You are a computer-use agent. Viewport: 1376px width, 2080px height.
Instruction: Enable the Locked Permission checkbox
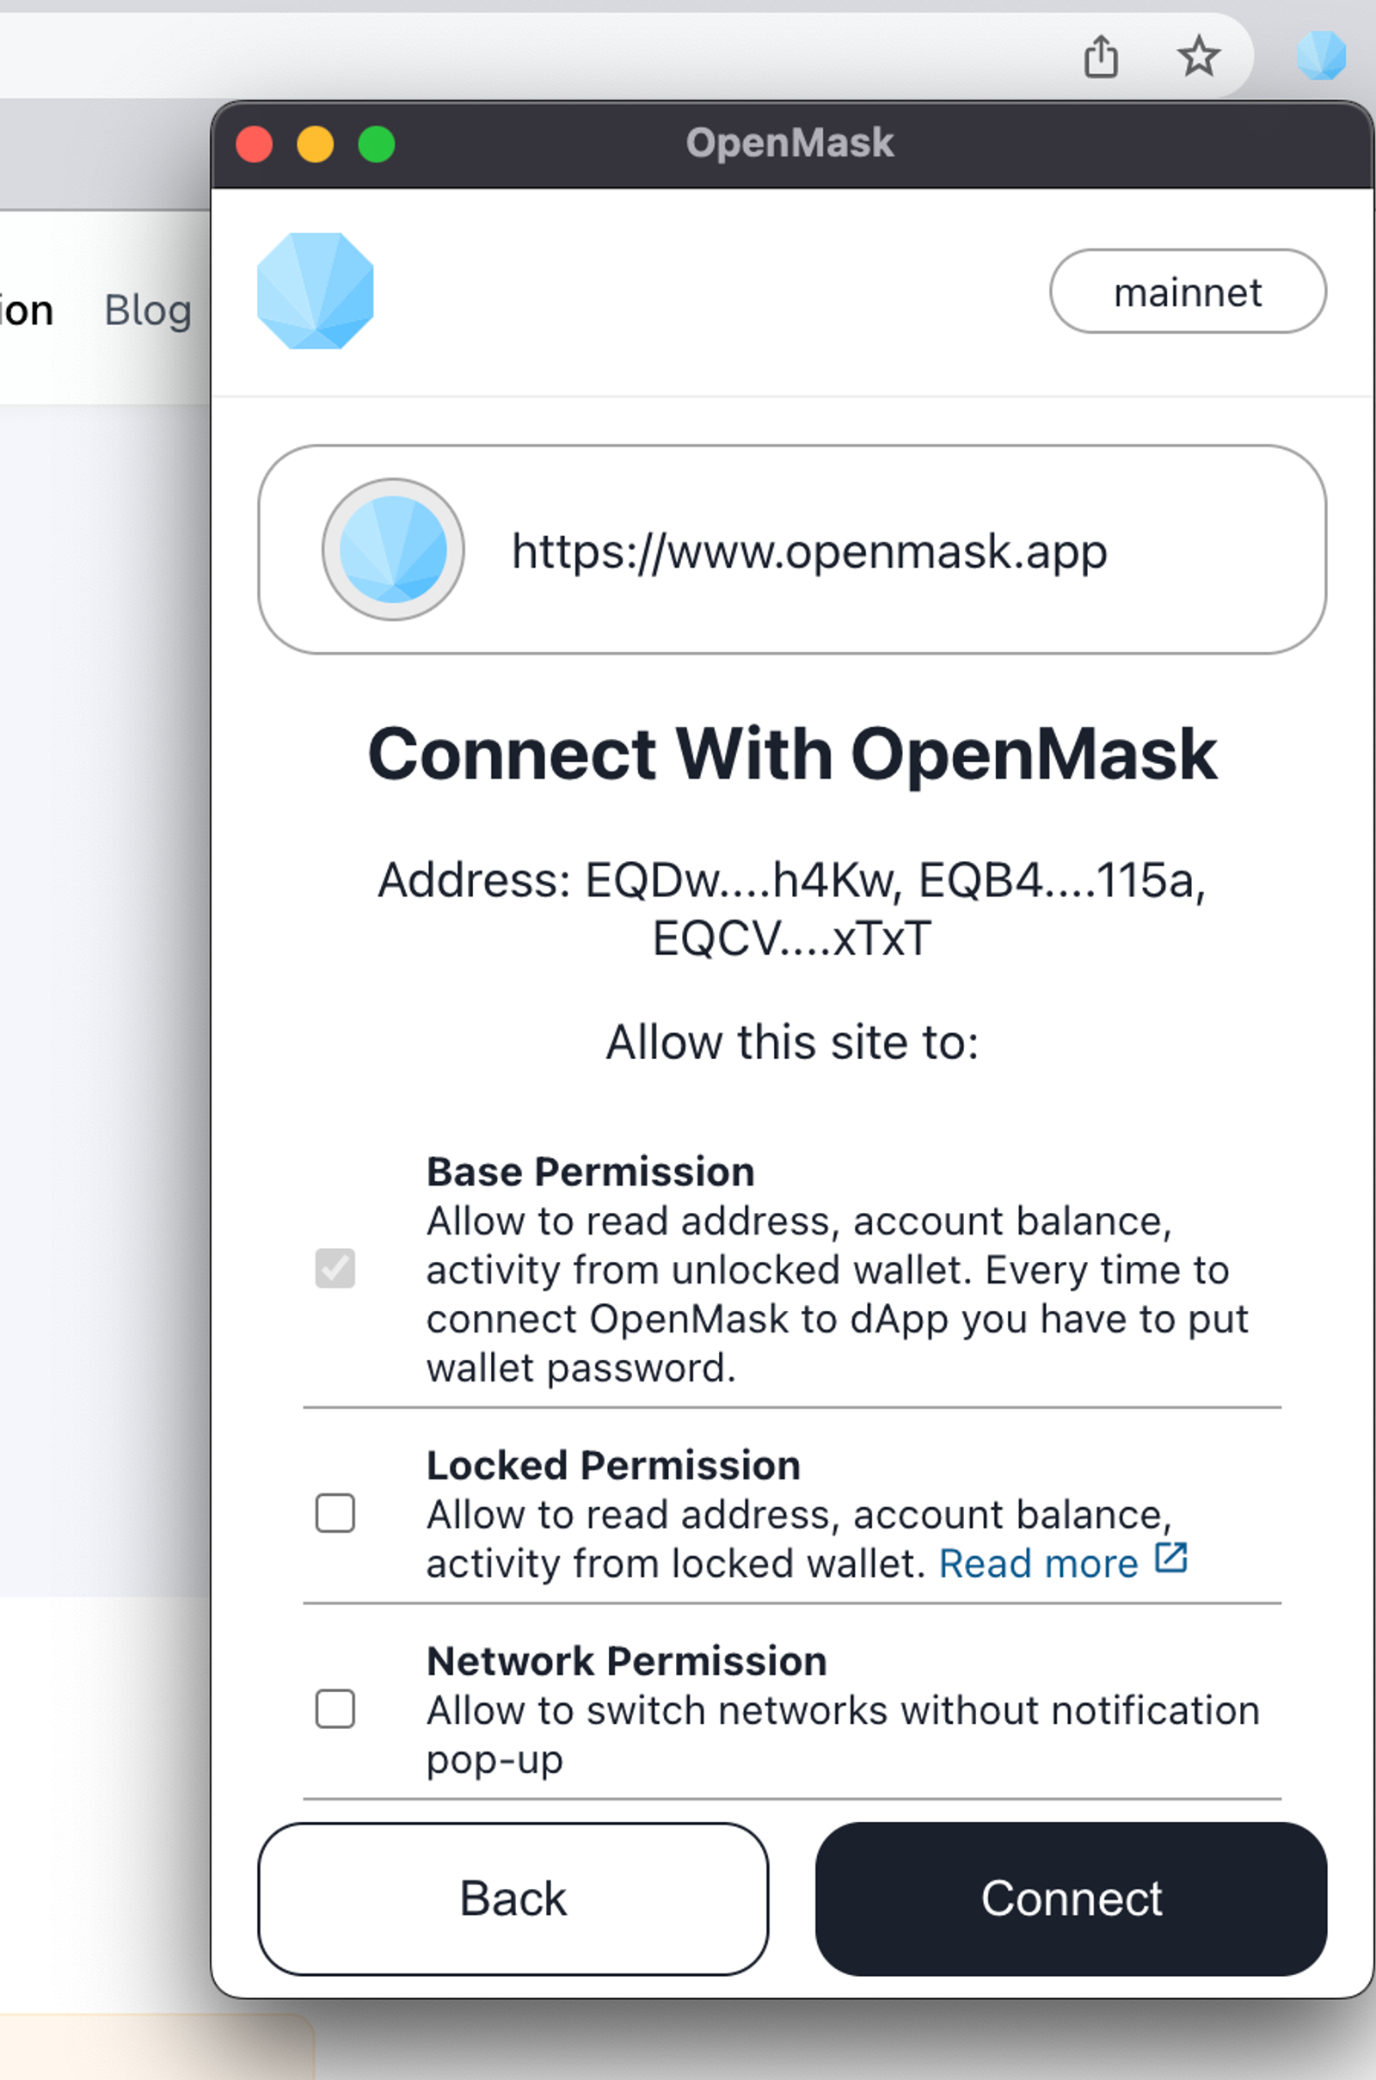coord(335,1514)
